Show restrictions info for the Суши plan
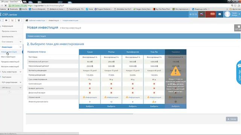This screenshot has height=135, width=241. 90,97
